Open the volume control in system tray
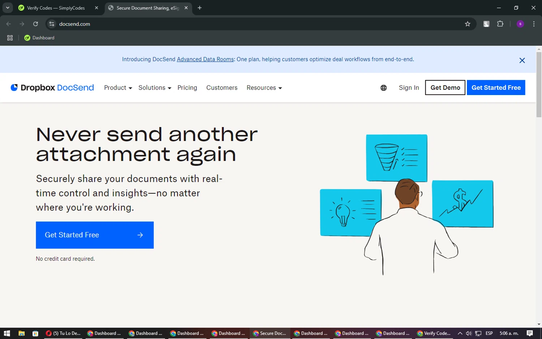 [x=469, y=333]
